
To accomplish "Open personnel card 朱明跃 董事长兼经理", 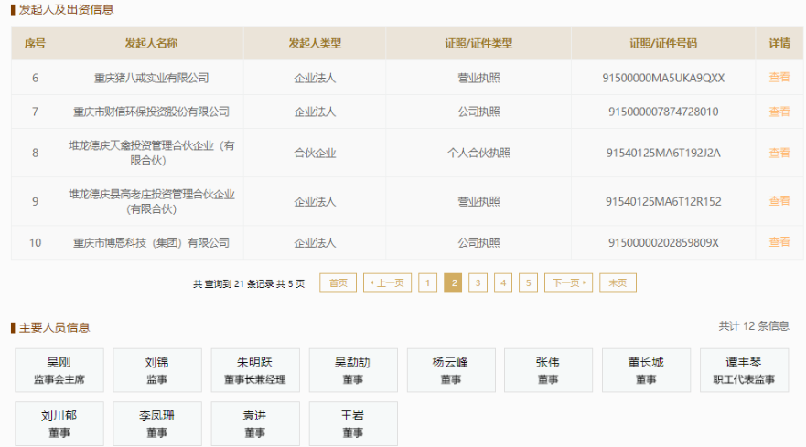I will click(x=255, y=370).
